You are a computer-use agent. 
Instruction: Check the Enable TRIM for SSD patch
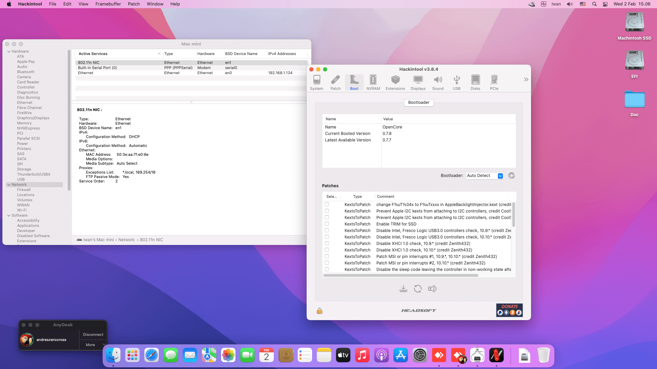[327, 224]
